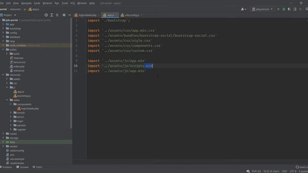This screenshot has height=173, width=308.
Task: Expand the partials folder
Action: coord(11,125)
